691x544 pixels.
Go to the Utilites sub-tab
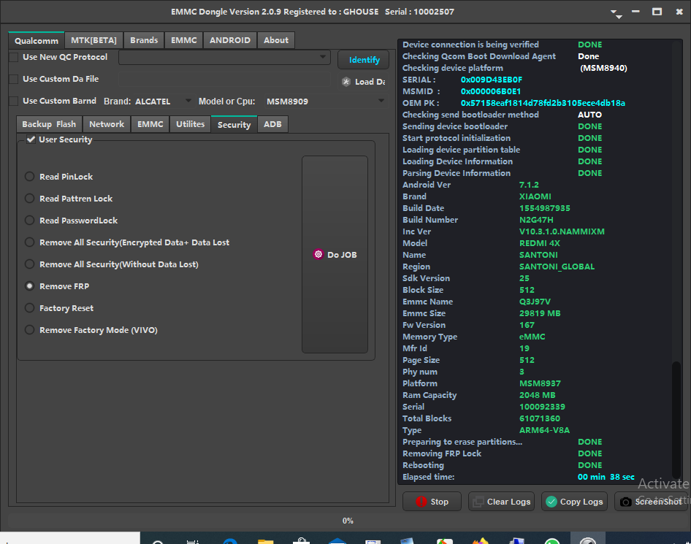point(191,124)
